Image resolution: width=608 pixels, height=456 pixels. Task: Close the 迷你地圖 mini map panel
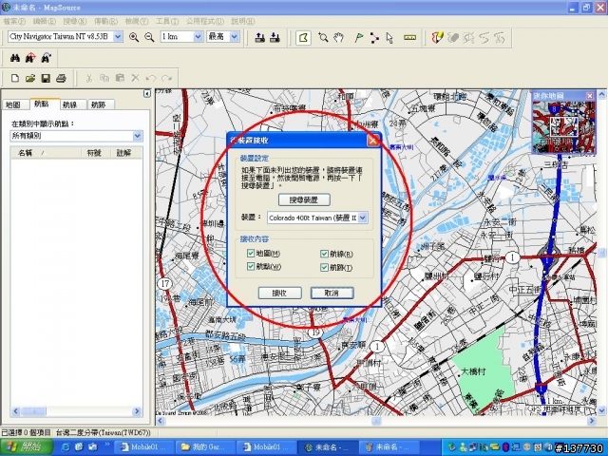pyautogui.click(x=589, y=96)
